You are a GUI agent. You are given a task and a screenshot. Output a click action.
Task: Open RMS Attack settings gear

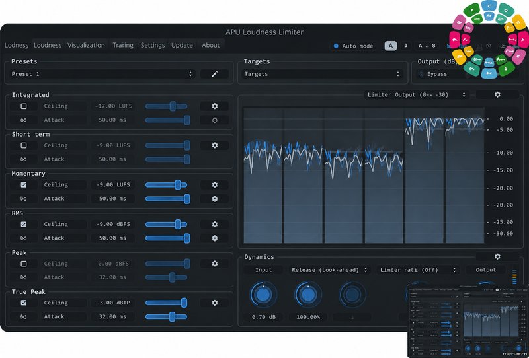tap(214, 238)
